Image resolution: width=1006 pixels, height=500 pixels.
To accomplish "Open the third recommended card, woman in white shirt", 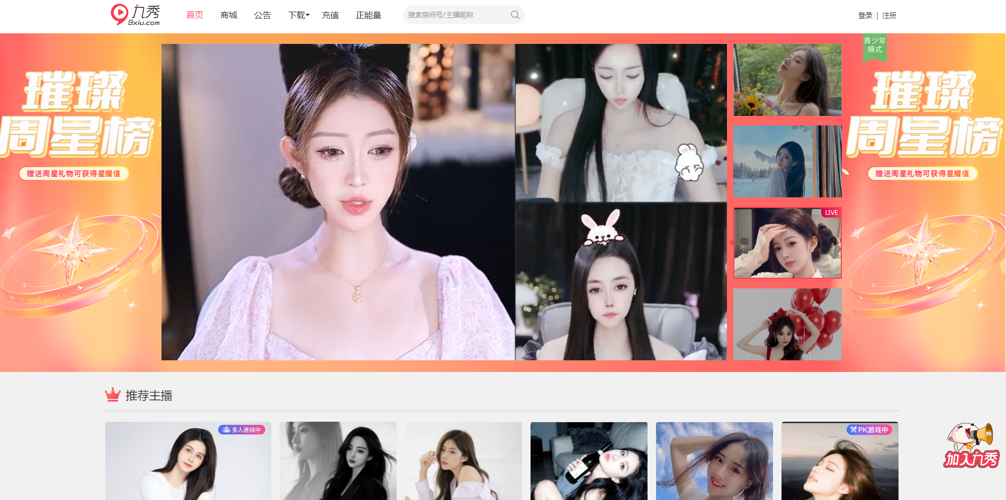I will pos(463,461).
